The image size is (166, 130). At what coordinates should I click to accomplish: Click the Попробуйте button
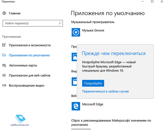(x=93, y=83)
